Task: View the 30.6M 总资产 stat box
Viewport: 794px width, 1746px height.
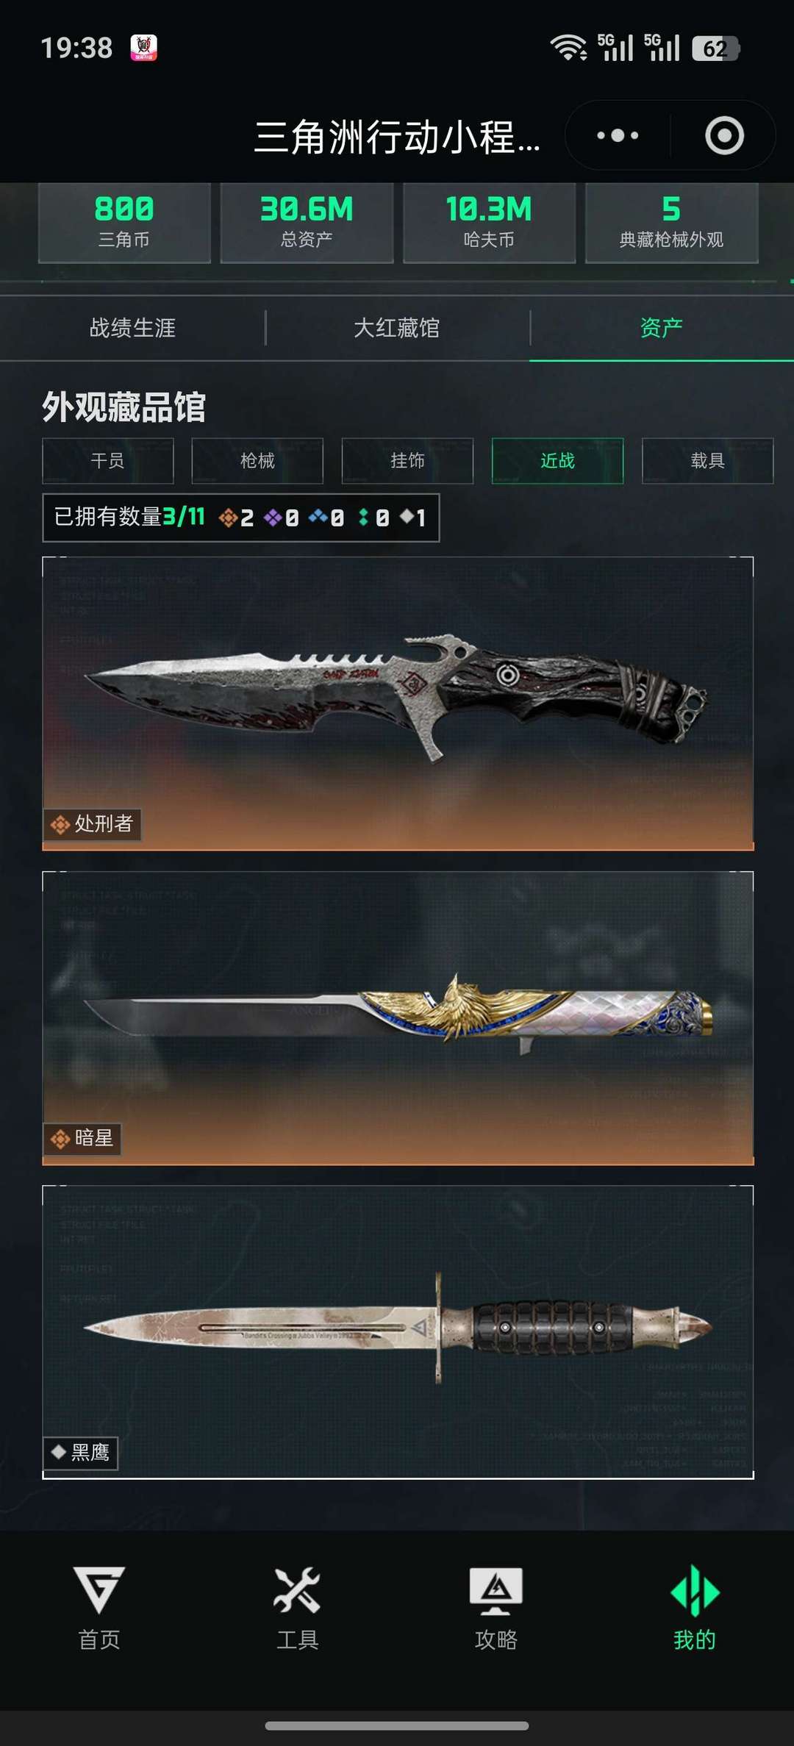Action: coord(307,223)
